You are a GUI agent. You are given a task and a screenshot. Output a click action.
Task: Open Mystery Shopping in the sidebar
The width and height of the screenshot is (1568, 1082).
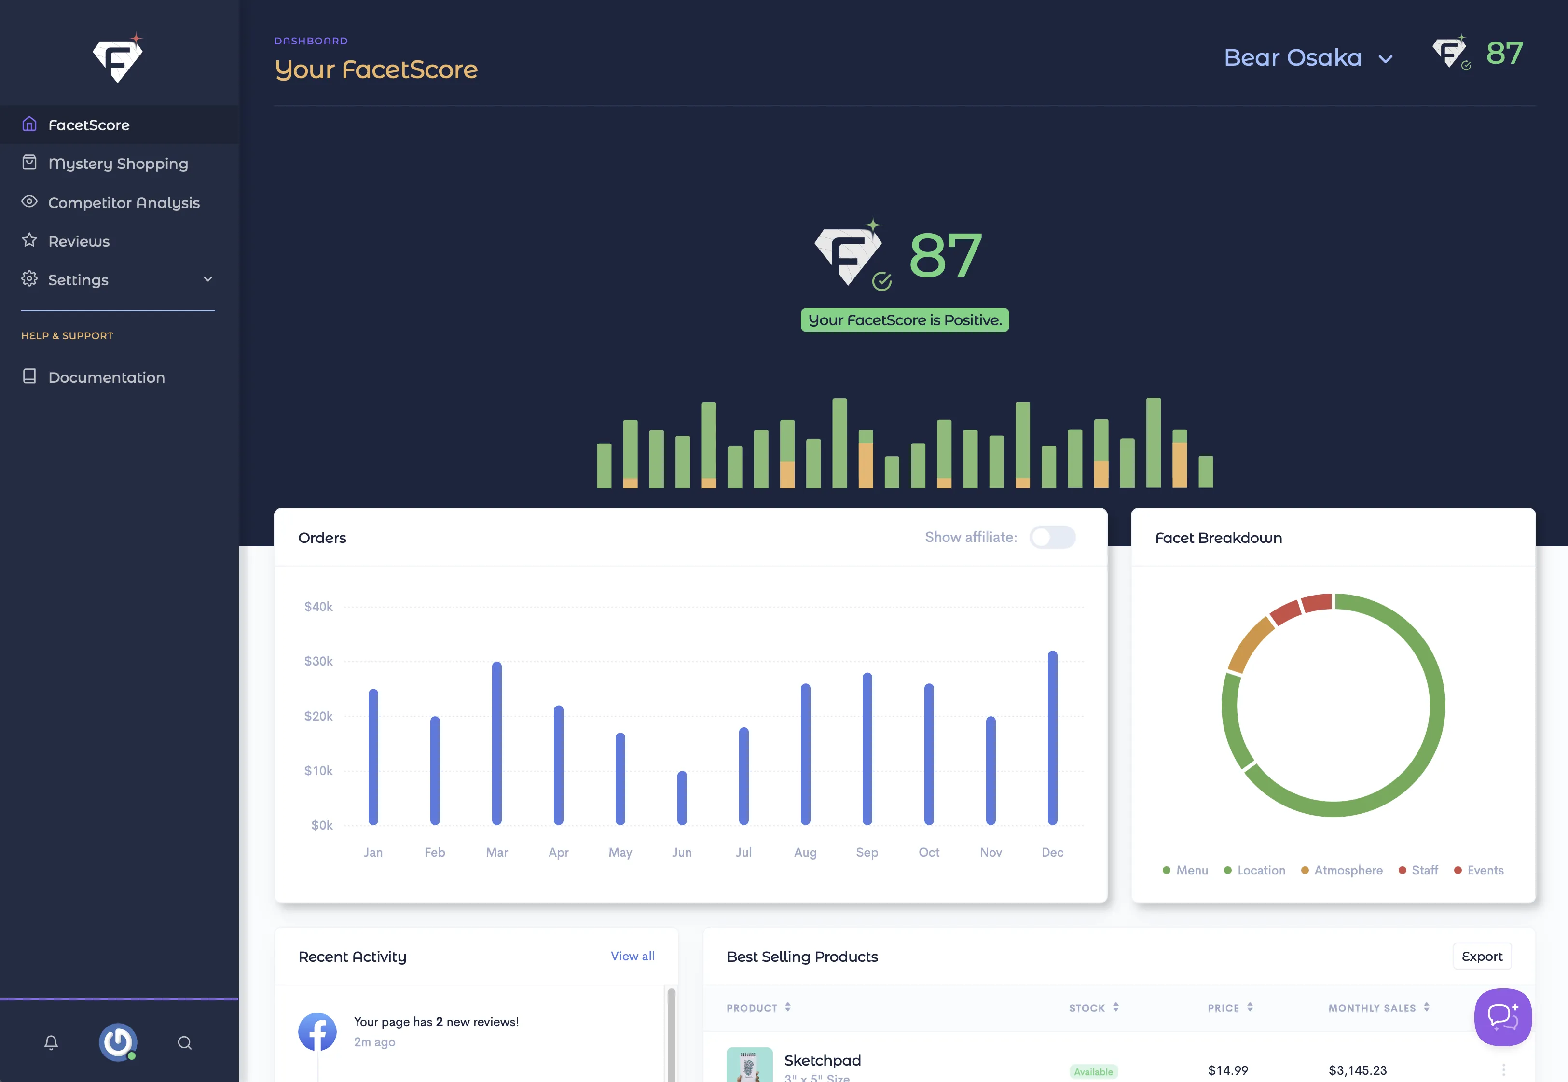(x=118, y=164)
